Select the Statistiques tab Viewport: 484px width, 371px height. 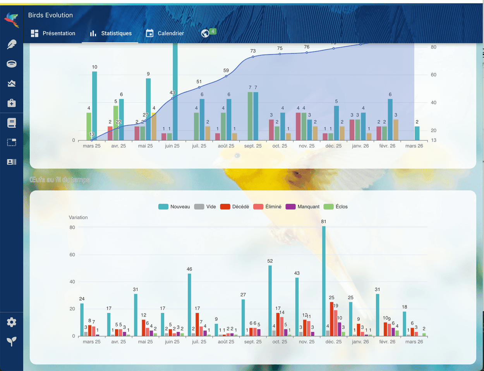(x=111, y=33)
